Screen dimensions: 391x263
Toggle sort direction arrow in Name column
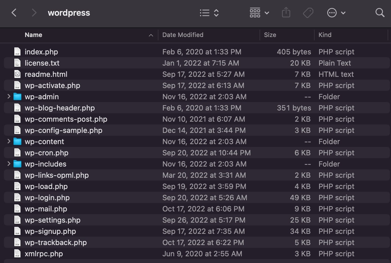point(151,35)
